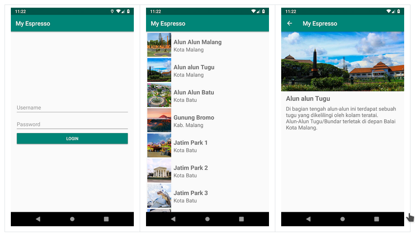
Task: Click the description paragraph in detail screen
Action: coord(341,119)
